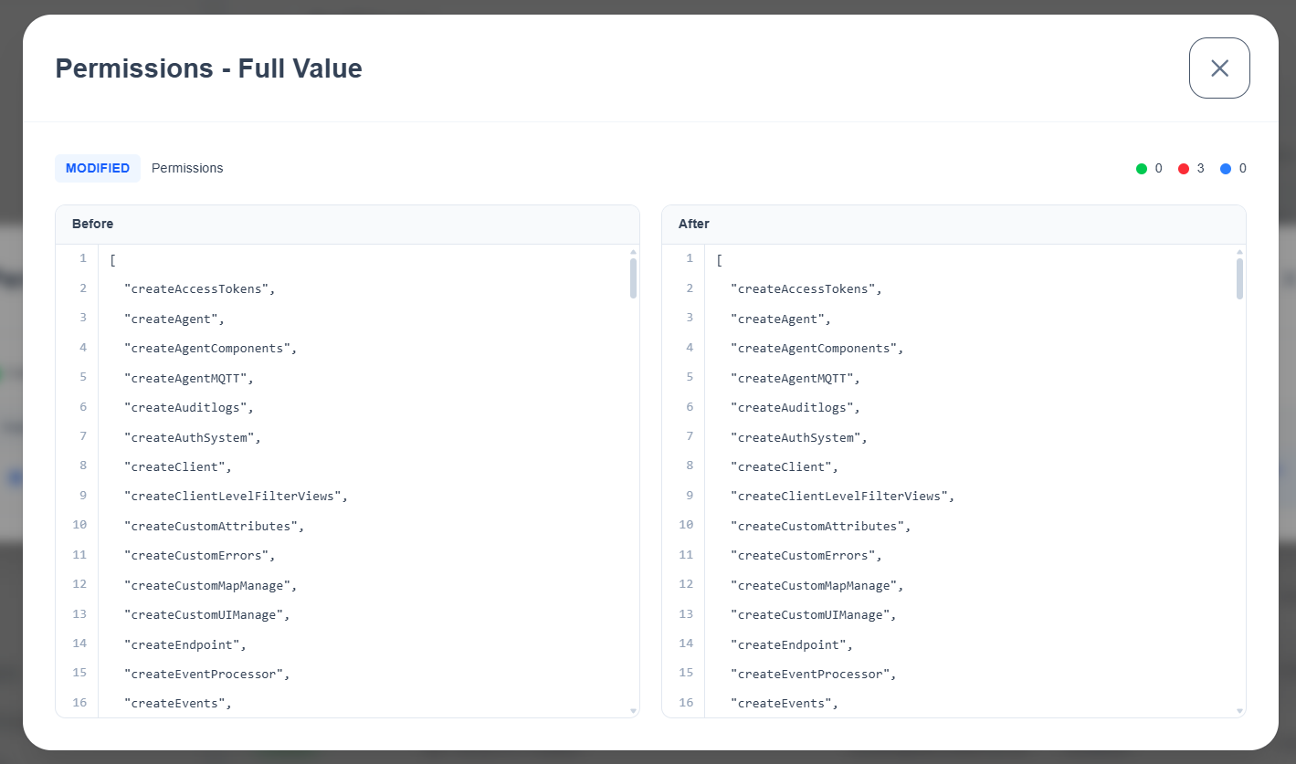Click "createCustomErrors" in the Before panel
Viewport: 1296px width, 764px height.
click(x=199, y=555)
